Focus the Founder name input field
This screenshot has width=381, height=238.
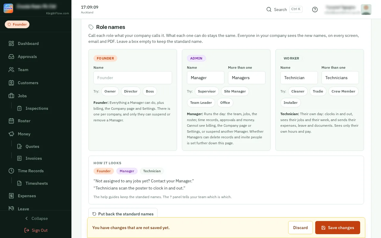133,78
